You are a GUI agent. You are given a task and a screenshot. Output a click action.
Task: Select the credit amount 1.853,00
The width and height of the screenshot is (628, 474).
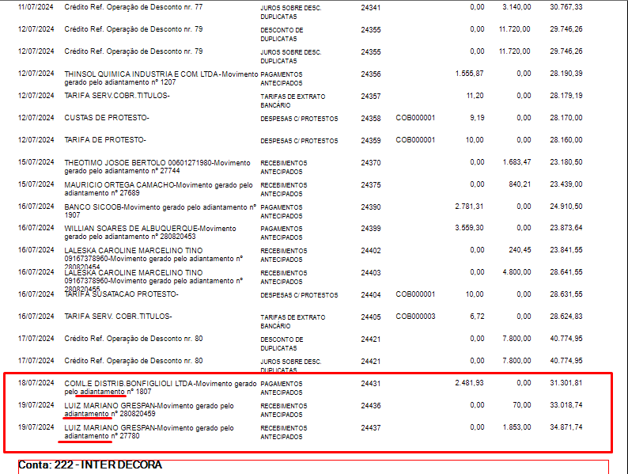tap(516, 427)
